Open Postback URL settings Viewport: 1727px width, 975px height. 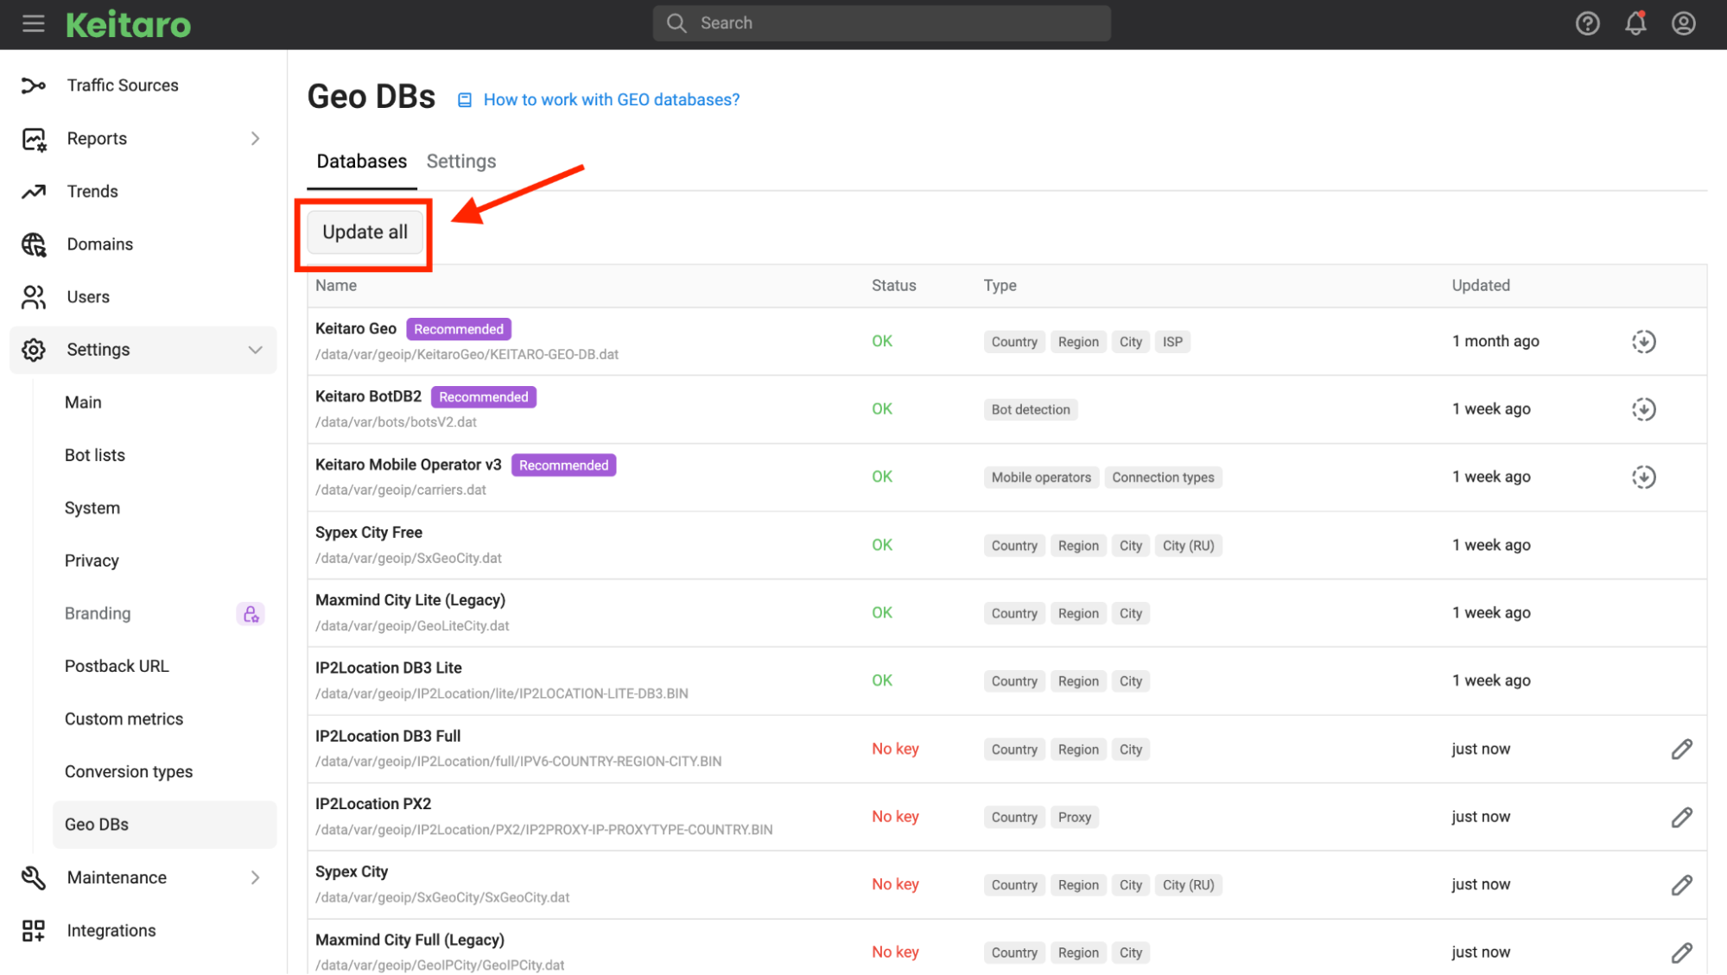[117, 666]
